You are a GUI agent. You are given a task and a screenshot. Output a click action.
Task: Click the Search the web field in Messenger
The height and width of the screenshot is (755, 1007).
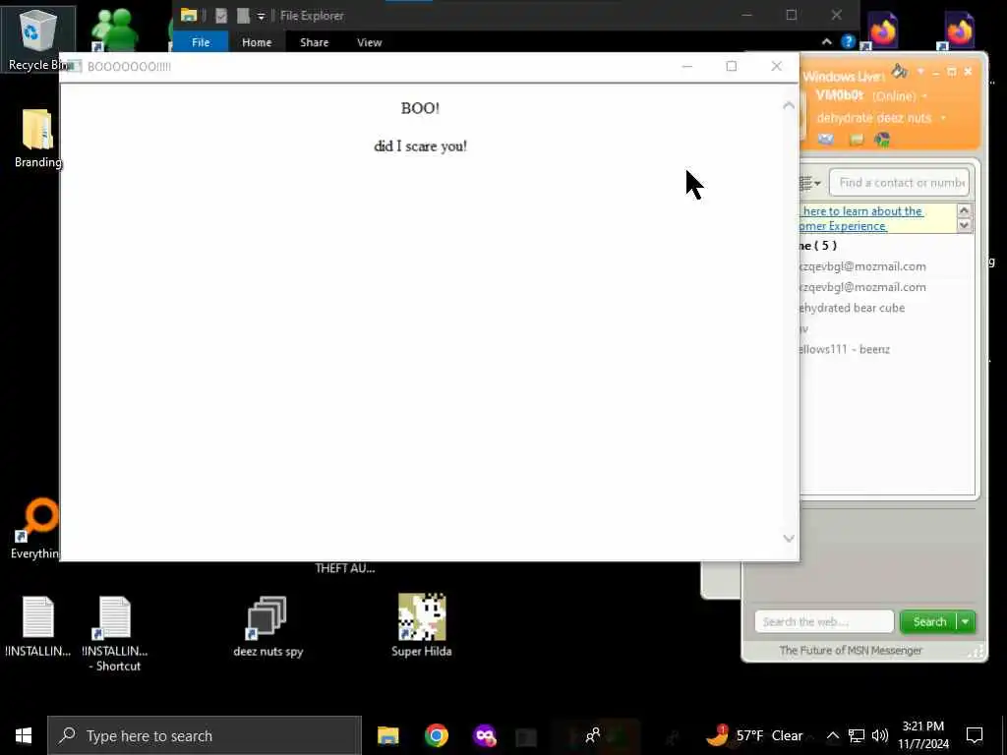pos(824,621)
